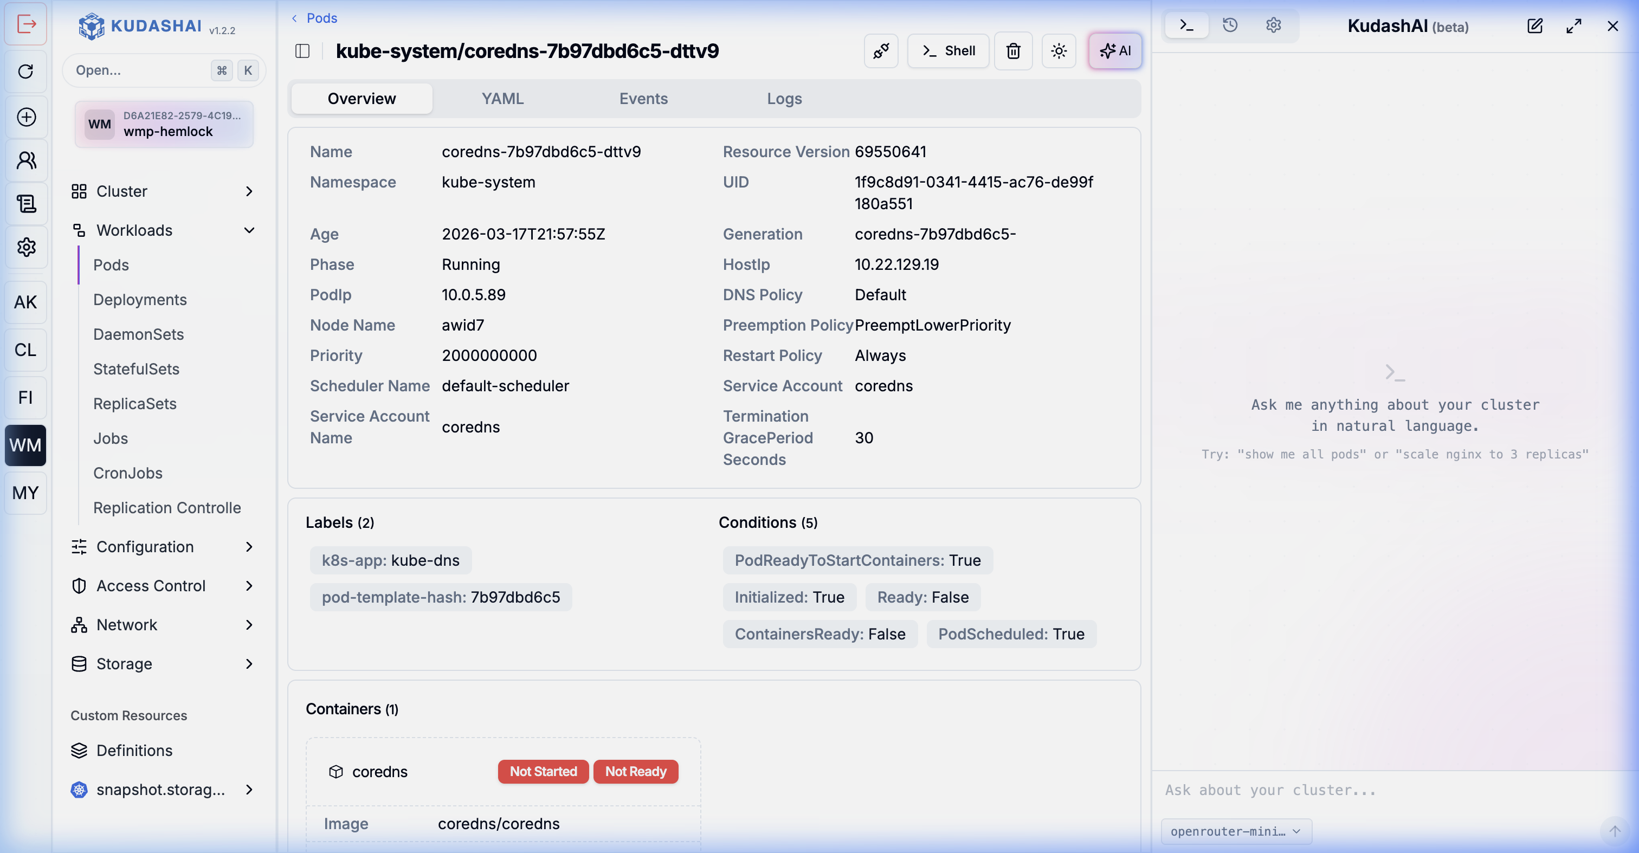Select the terminal tab in AI panel
The width and height of the screenshot is (1639, 853).
point(1186,25)
